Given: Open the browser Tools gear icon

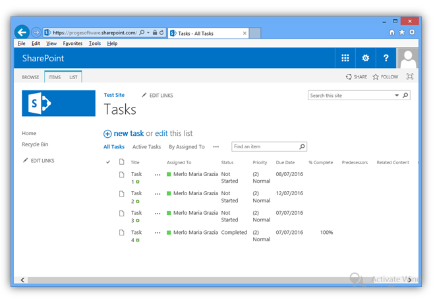Looking at the screenshot, I should 412,32.
